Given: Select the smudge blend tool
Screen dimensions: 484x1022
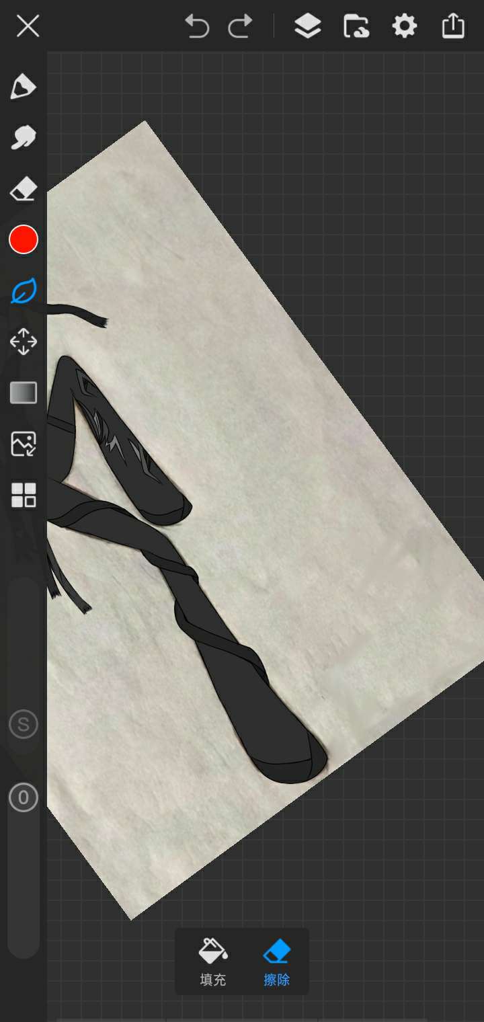Looking at the screenshot, I should (24, 138).
